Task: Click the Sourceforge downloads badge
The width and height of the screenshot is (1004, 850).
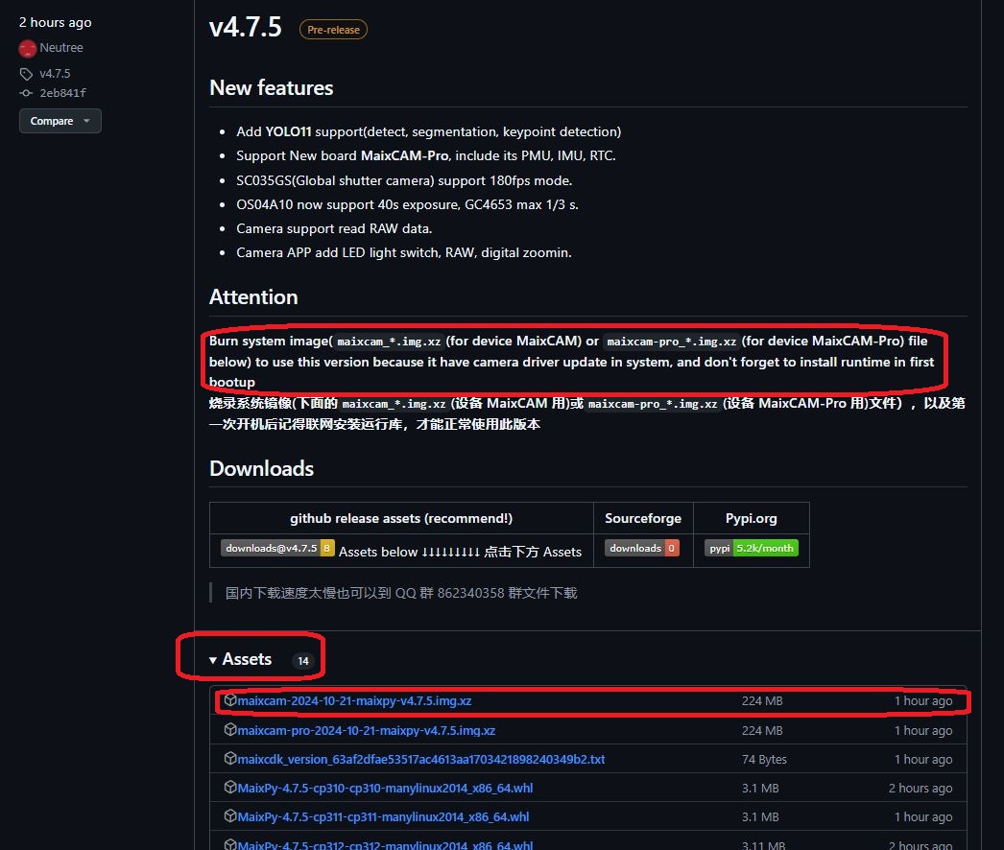Action: 641,548
